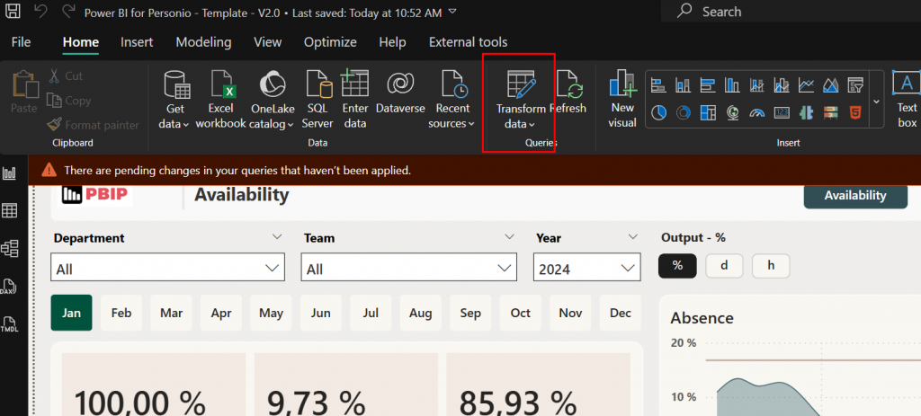Select the Format painter tool
Image resolution: width=921 pixels, height=416 pixels.
click(x=94, y=125)
